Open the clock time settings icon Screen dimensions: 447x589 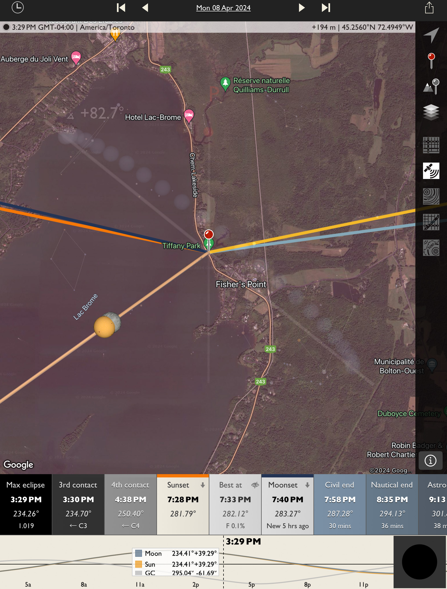click(18, 8)
